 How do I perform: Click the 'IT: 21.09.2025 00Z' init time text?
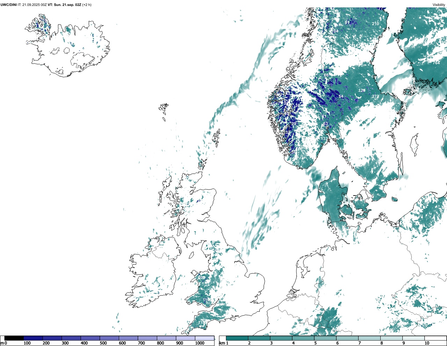pos(32,5)
